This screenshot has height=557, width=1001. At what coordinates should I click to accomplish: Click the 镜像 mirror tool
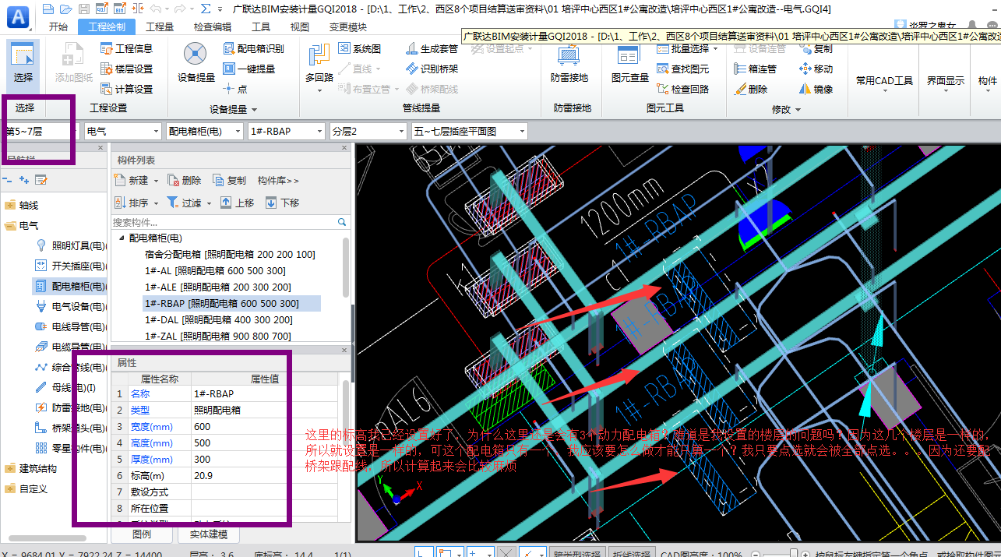pos(816,89)
